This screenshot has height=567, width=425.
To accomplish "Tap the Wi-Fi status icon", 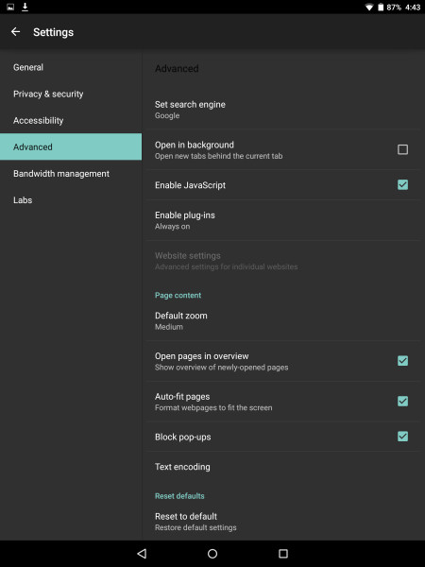I will [369, 8].
